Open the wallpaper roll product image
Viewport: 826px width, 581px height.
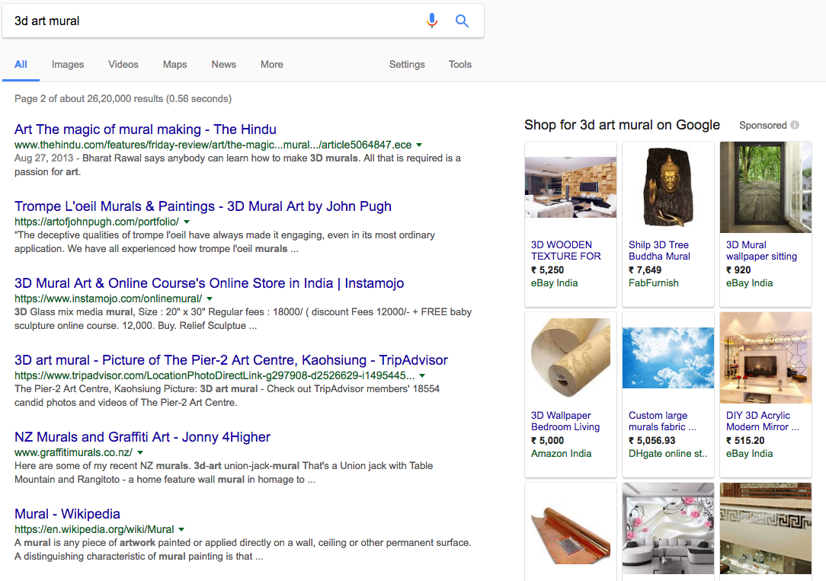570,358
